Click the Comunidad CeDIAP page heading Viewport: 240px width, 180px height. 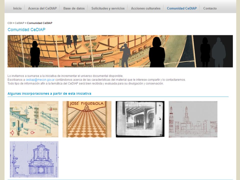(26, 29)
